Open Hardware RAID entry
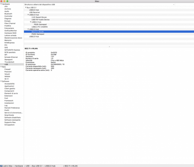The image size is (194, 167). click(10, 33)
